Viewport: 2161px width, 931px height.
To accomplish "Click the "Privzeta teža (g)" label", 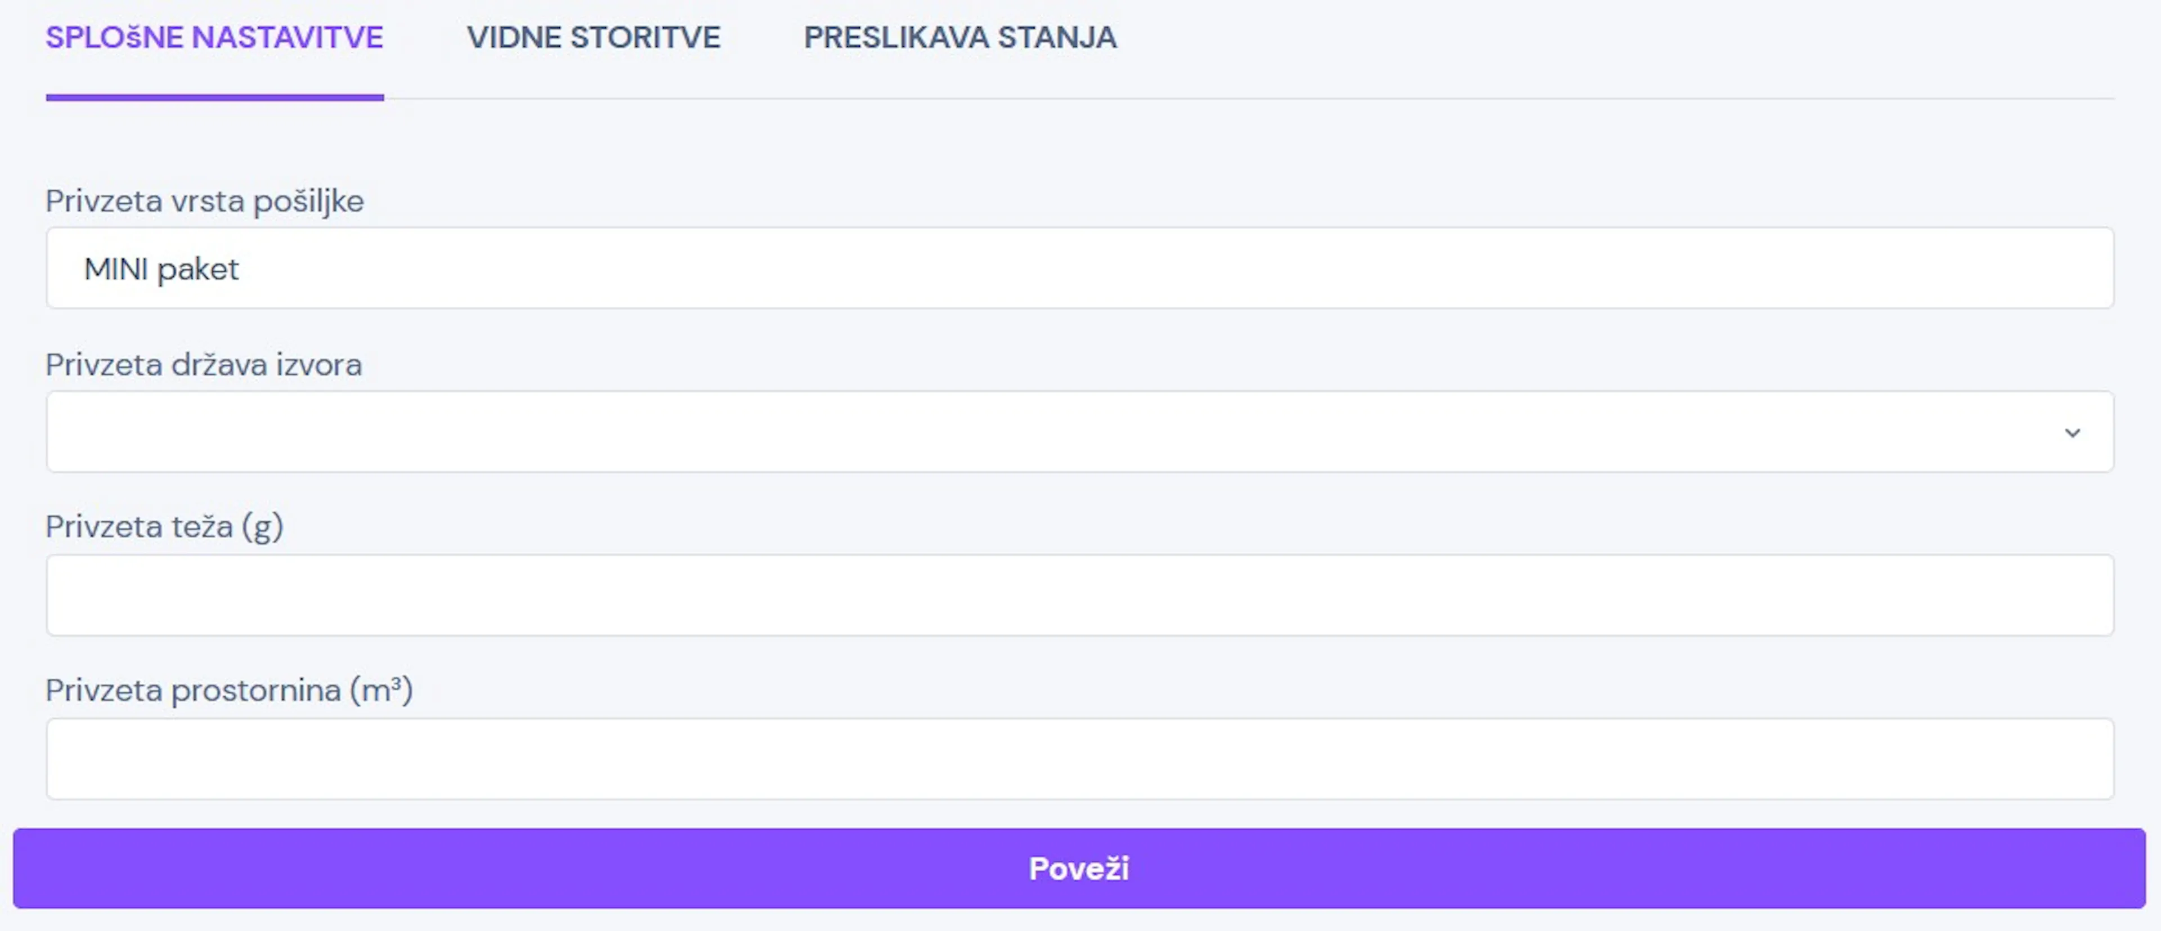I will pos(164,527).
